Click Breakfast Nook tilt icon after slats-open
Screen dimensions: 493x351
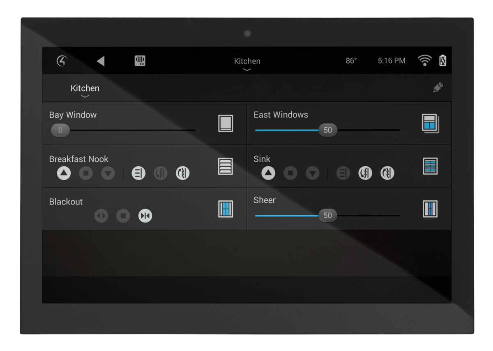tap(161, 173)
